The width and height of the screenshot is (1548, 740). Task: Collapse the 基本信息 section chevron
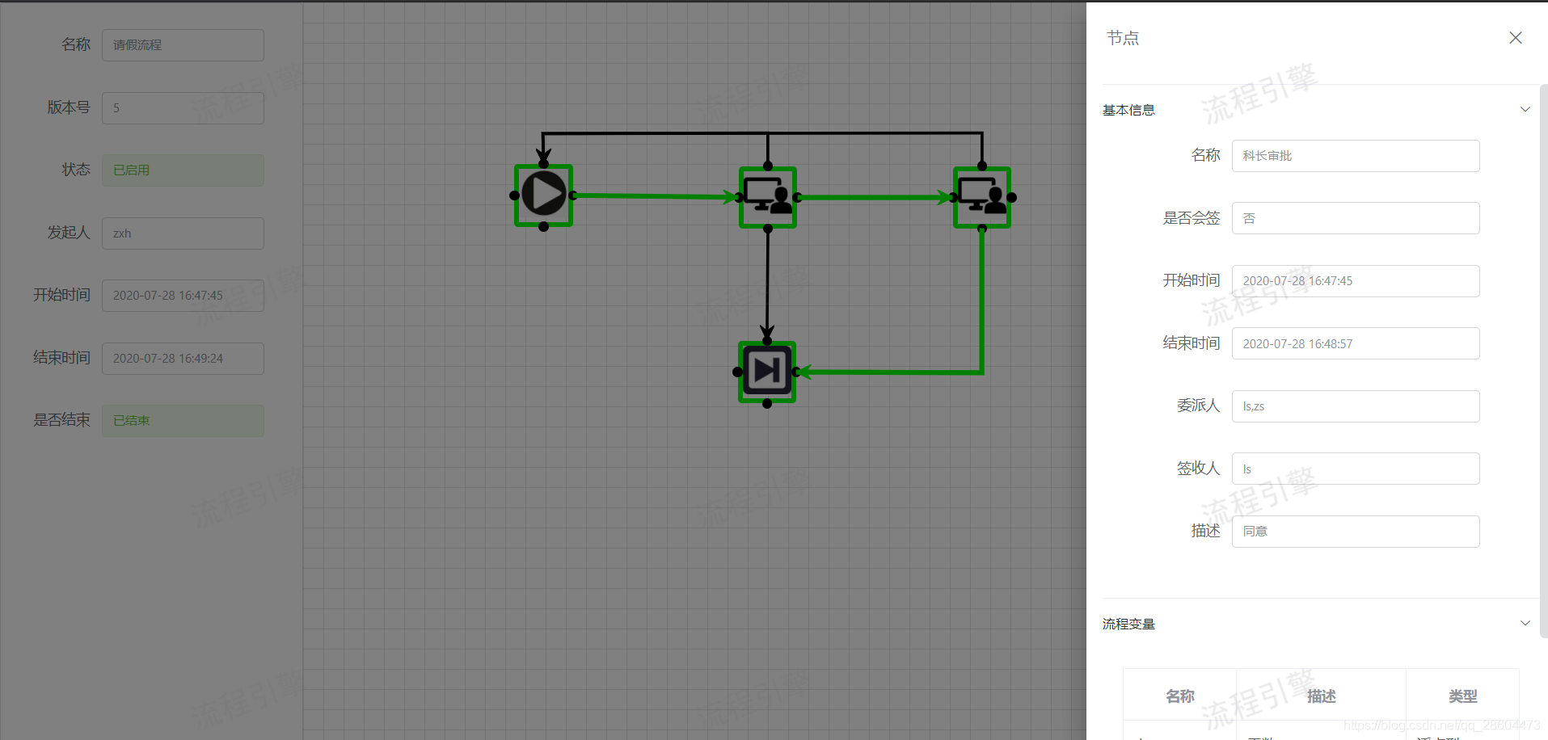click(x=1525, y=109)
